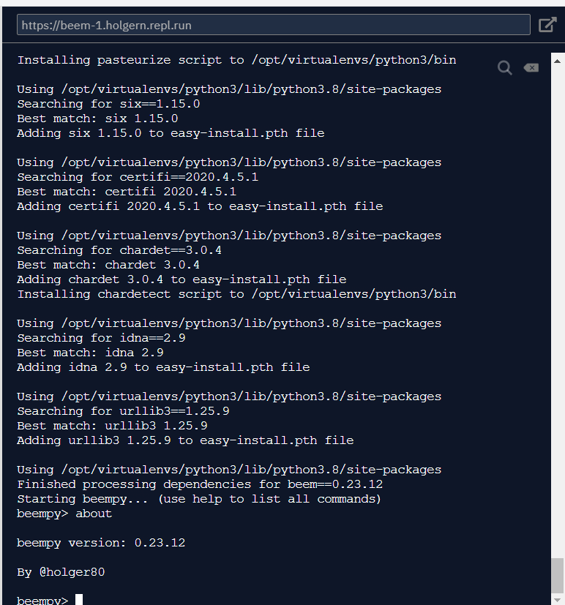Open the console search magnifier
The image size is (565, 605).
505,68
